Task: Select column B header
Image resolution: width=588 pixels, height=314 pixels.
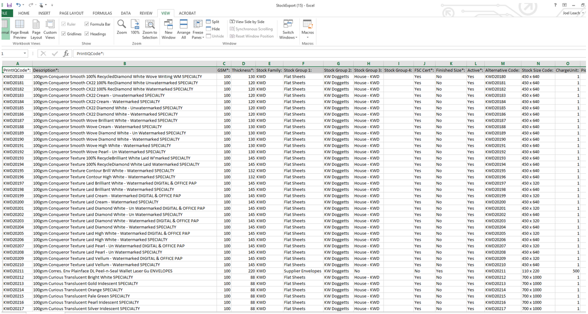Action: coord(125,64)
